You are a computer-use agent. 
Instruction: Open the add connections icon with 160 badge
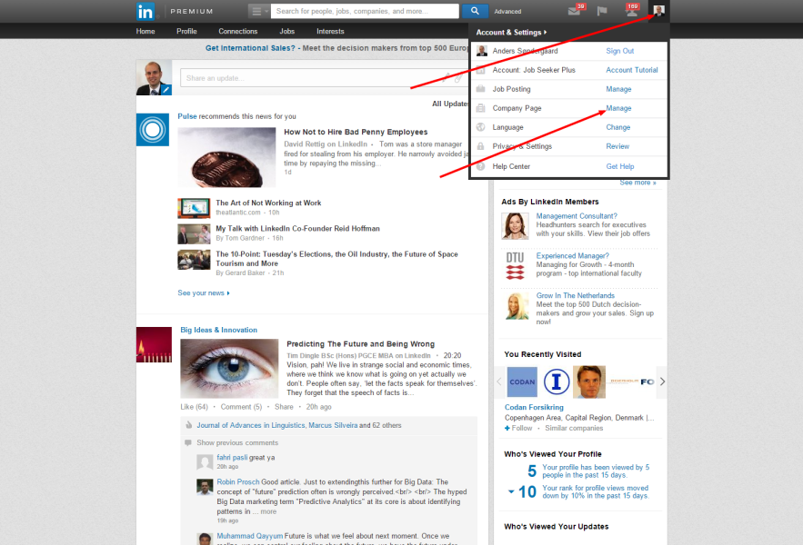(x=631, y=11)
